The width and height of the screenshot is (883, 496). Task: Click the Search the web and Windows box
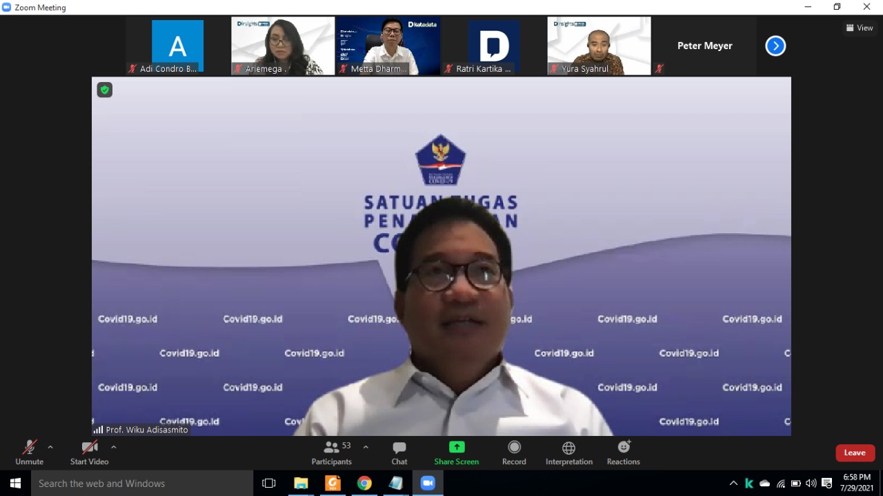[x=142, y=483]
